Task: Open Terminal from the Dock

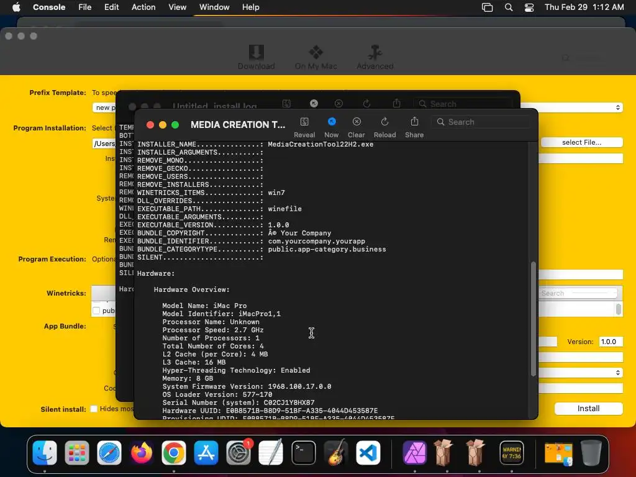Action: (303, 453)
